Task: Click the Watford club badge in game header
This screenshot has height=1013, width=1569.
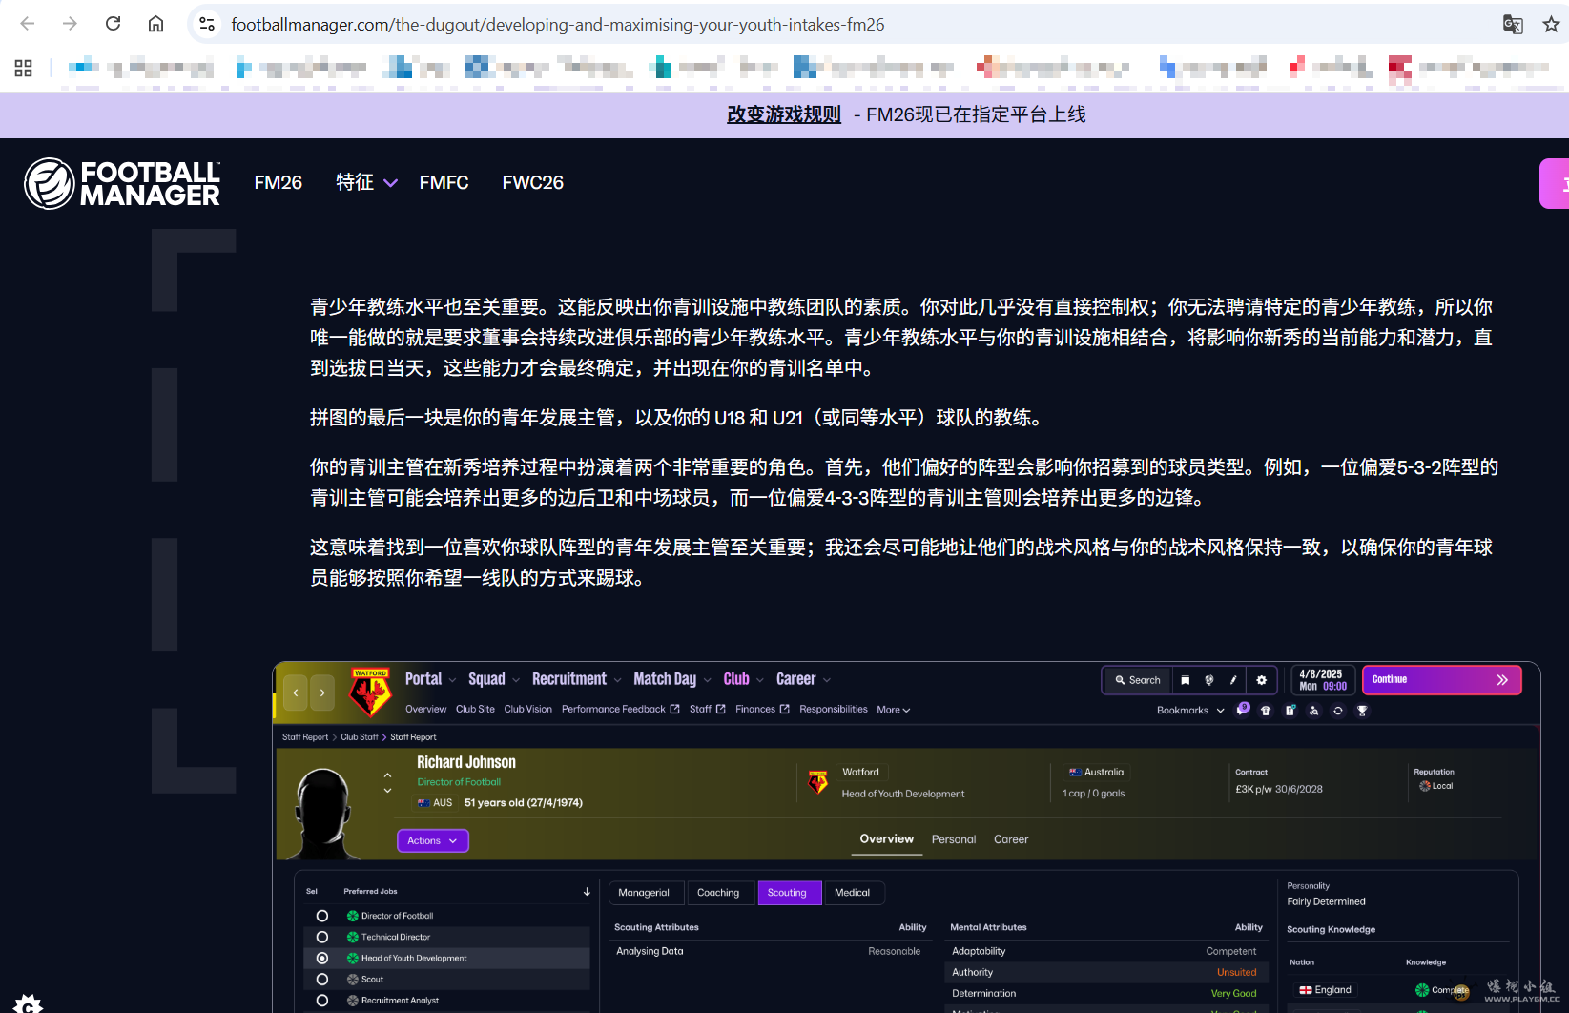Action: click(370, 693)
